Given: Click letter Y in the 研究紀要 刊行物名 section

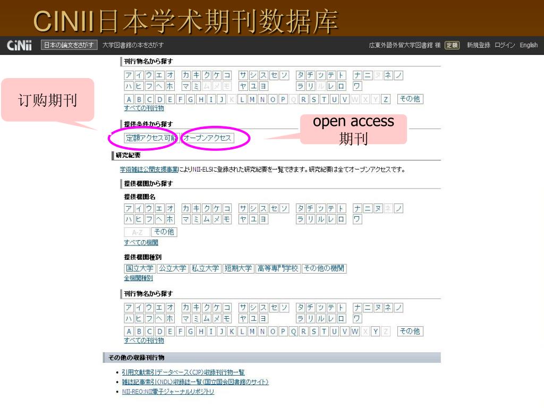Looking at the screenshot, I should [376, 331].
